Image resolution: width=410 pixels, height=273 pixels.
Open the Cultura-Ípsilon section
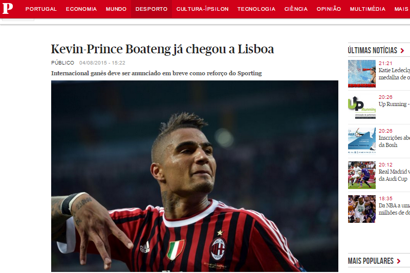[x=202, y=9]
